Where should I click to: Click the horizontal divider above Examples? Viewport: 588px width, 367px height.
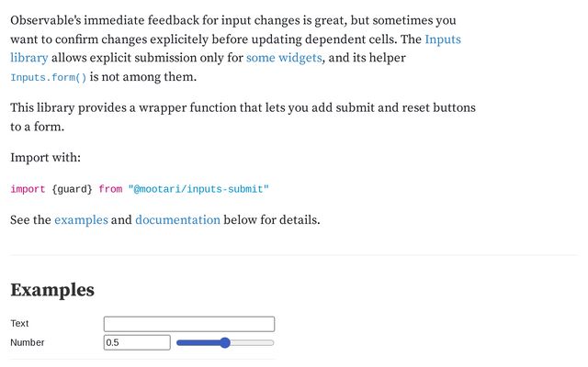tap(293, 255)
